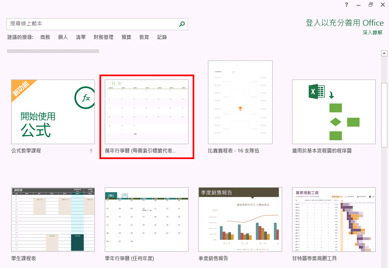The width and height of the screenshot is (389, 268).
Task: Click the help question mark icon
Action: [x=346, y=5]
